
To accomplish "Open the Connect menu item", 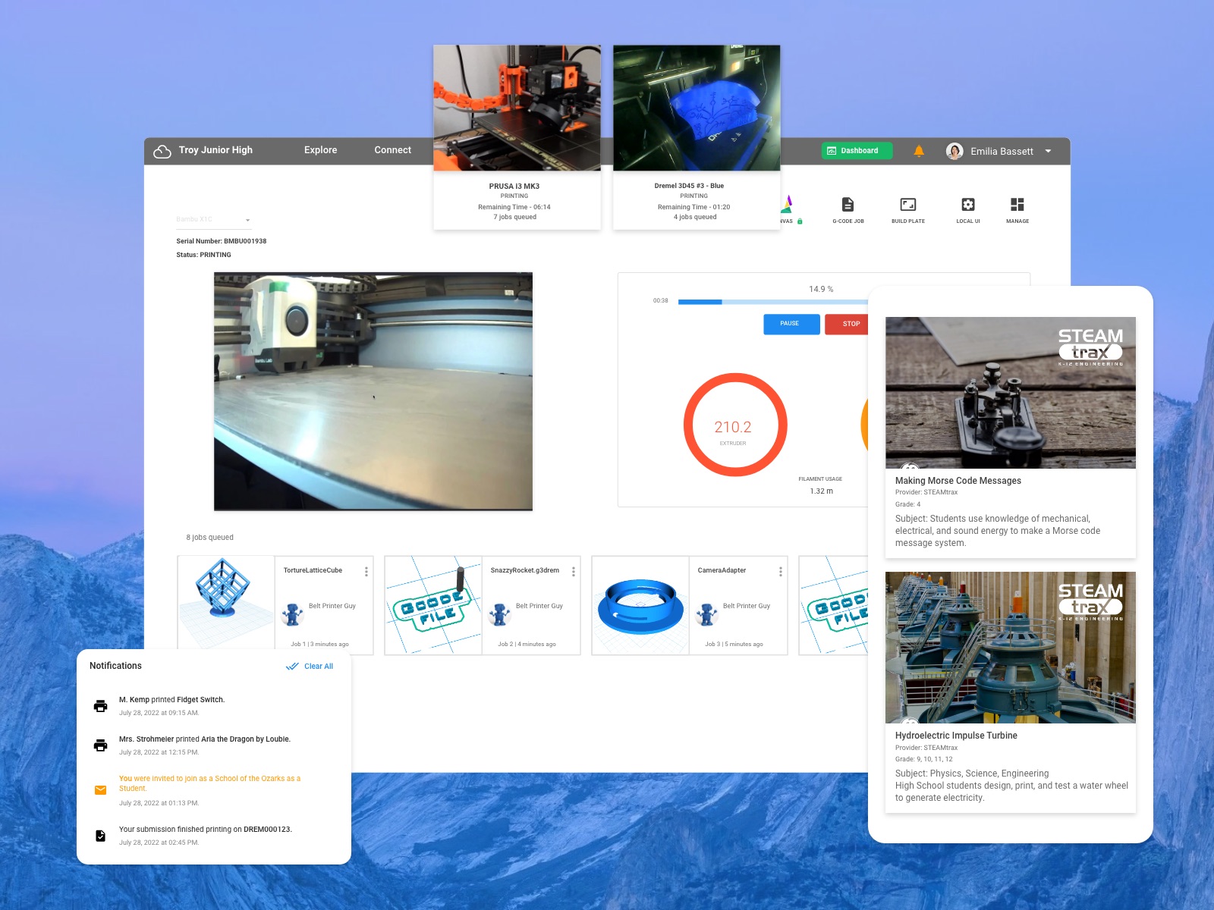I will [392, 150].
